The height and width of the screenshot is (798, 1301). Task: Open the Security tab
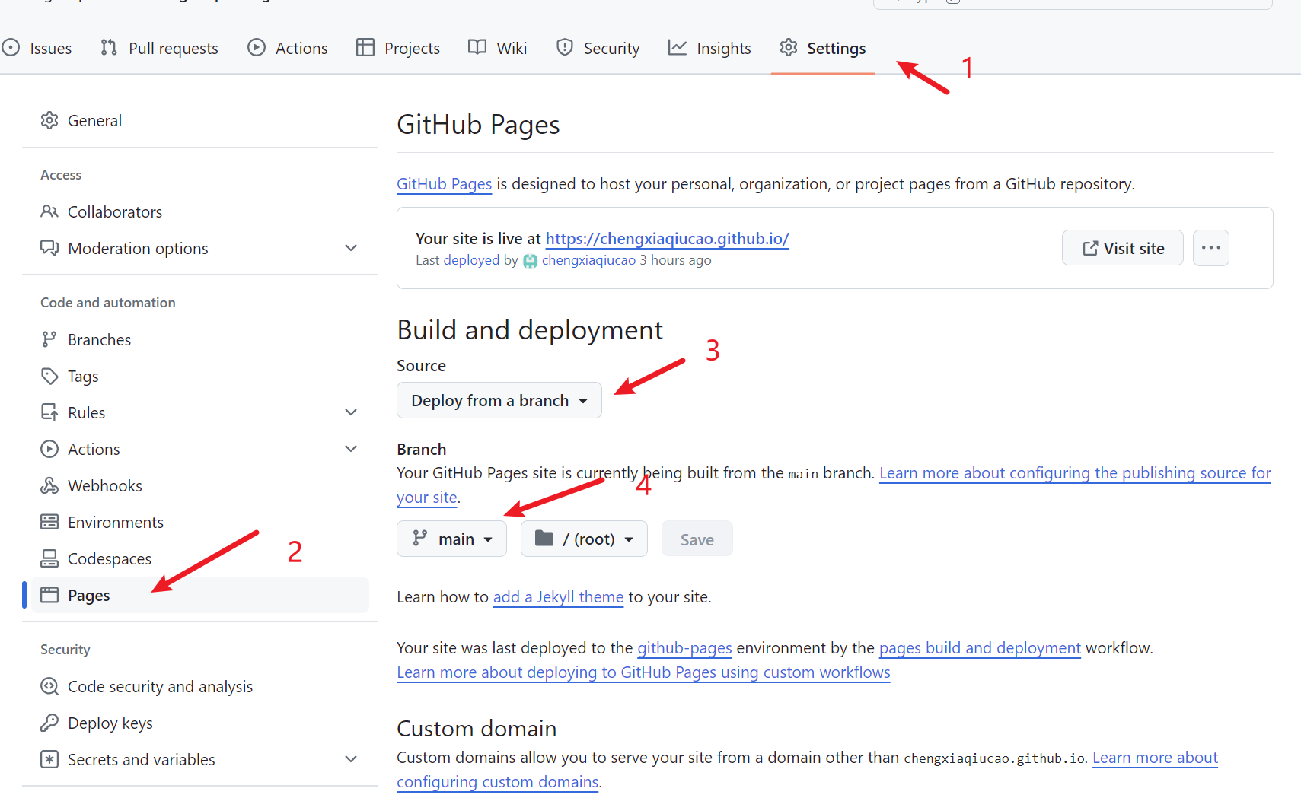598,48
